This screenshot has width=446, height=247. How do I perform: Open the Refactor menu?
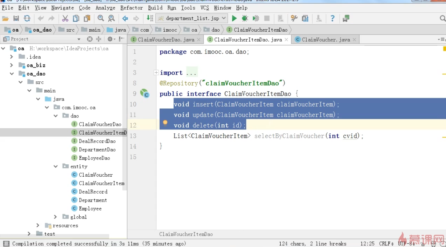pos(132,8)
